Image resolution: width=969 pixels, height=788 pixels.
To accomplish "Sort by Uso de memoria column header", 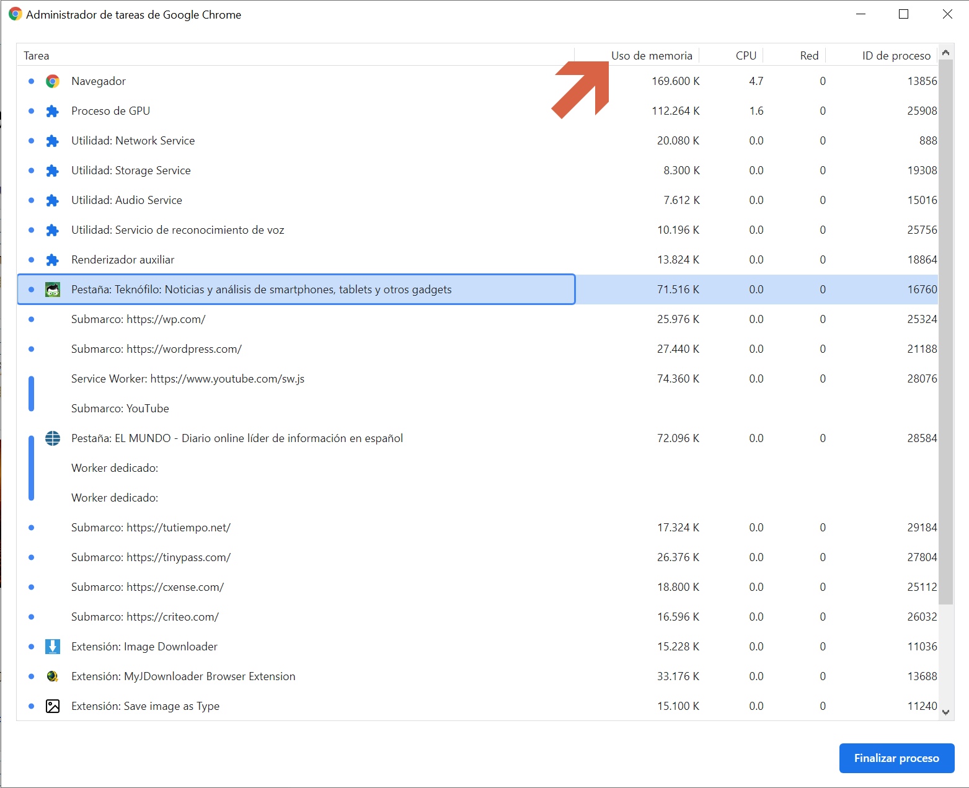I will 637,55.
